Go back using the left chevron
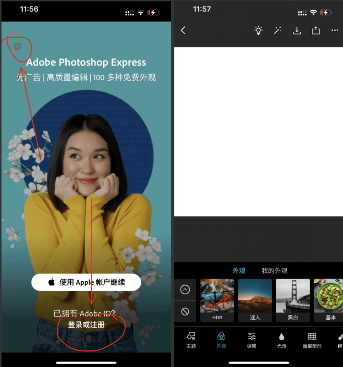This screenshot has height=367, width=343. 183,30
